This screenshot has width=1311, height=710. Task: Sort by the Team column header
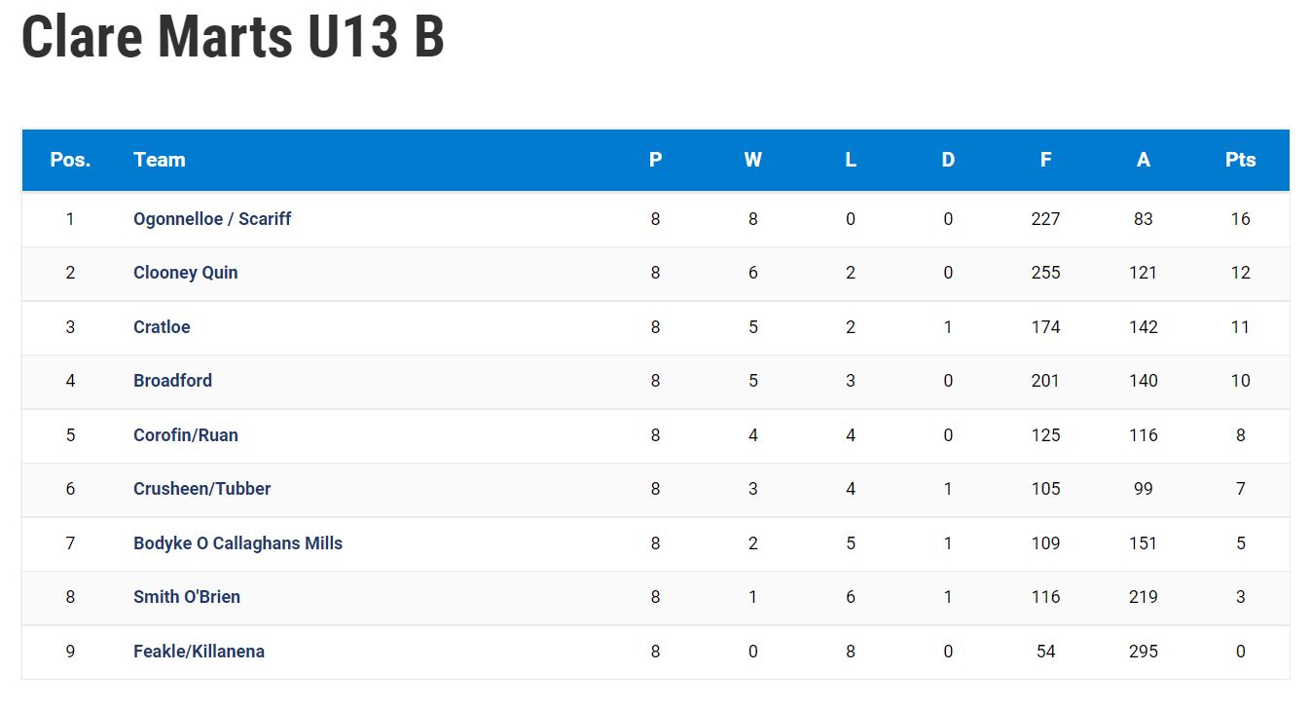coord(160,160)
